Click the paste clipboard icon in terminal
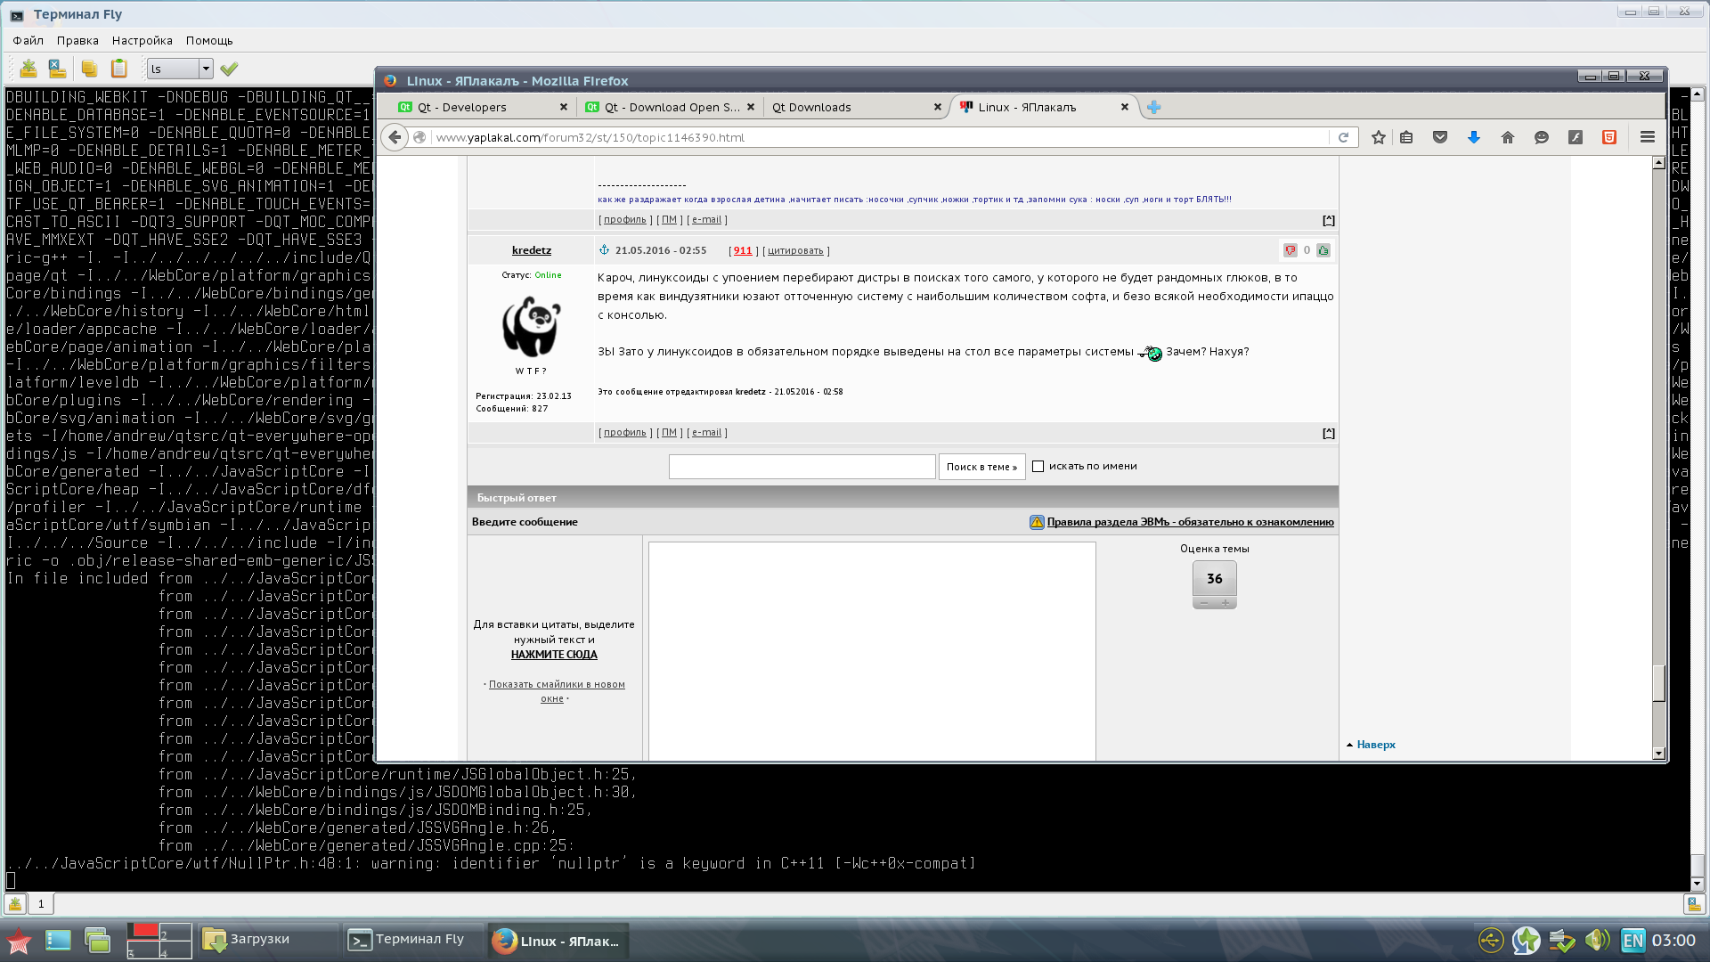The image size is (1710, 962). [119, 69]
